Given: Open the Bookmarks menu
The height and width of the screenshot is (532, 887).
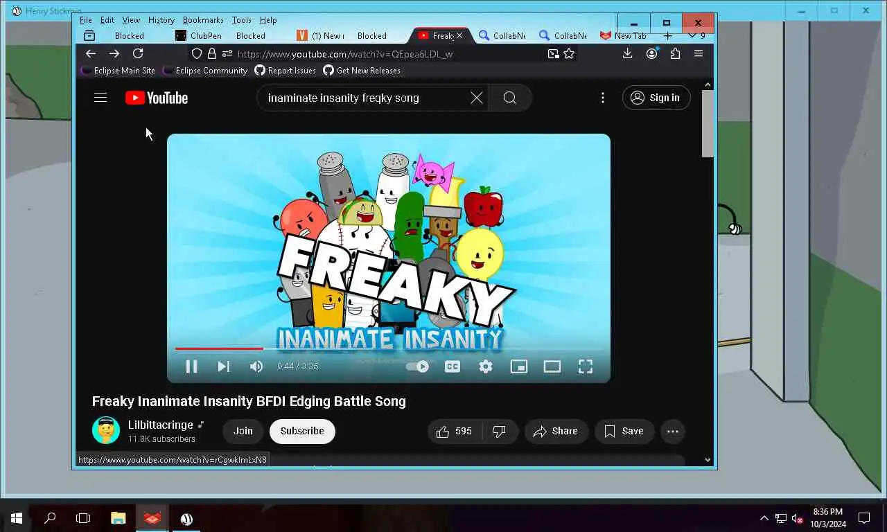Looking at the screenshot, I should pos(203,20).
